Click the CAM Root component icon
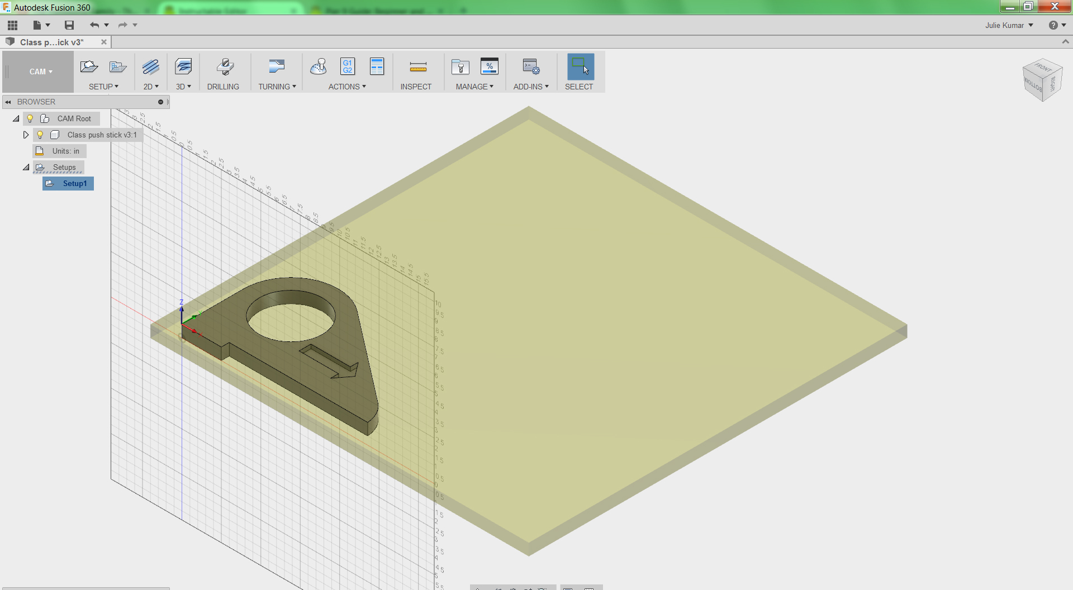This screenshot has height=590, width=1073. pos(45,118)
